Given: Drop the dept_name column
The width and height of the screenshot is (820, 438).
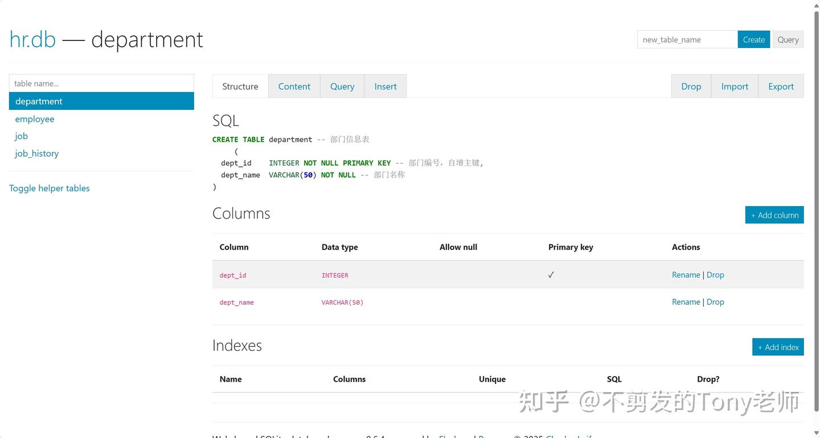Looking at the screenshot, I should 715,302.
